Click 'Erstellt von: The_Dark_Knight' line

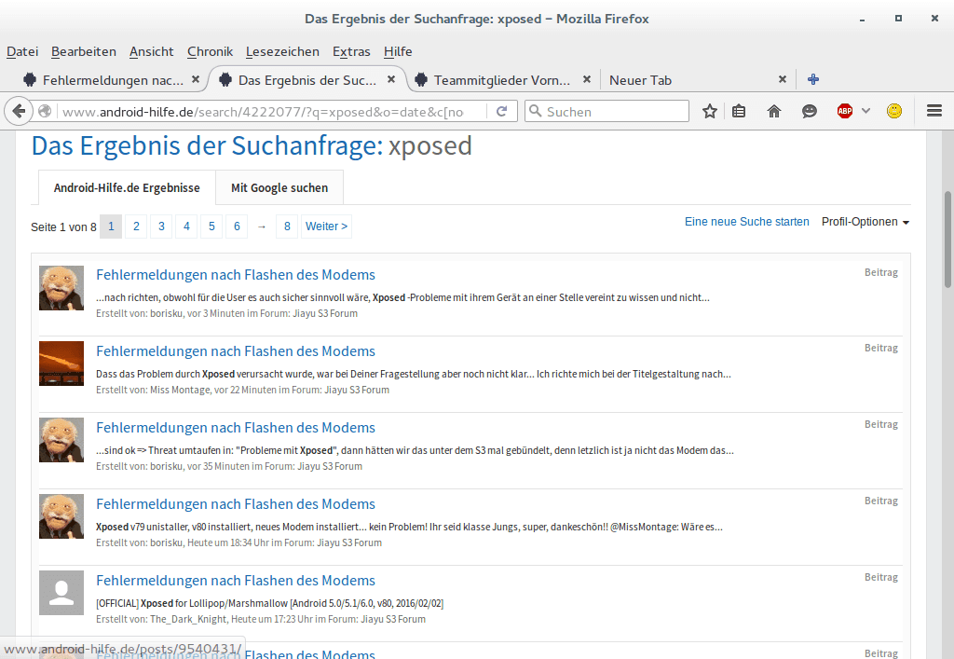[261, 620]
